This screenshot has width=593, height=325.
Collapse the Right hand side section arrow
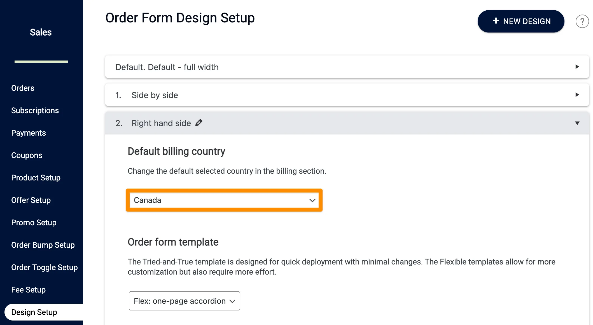(577, 123)
